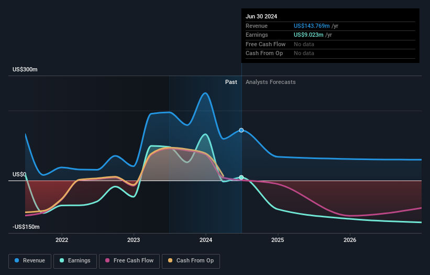Click the Analysts Forecasts label
Image resolution: width=430 pixels, height=275 pixels.
coord(271,82)
